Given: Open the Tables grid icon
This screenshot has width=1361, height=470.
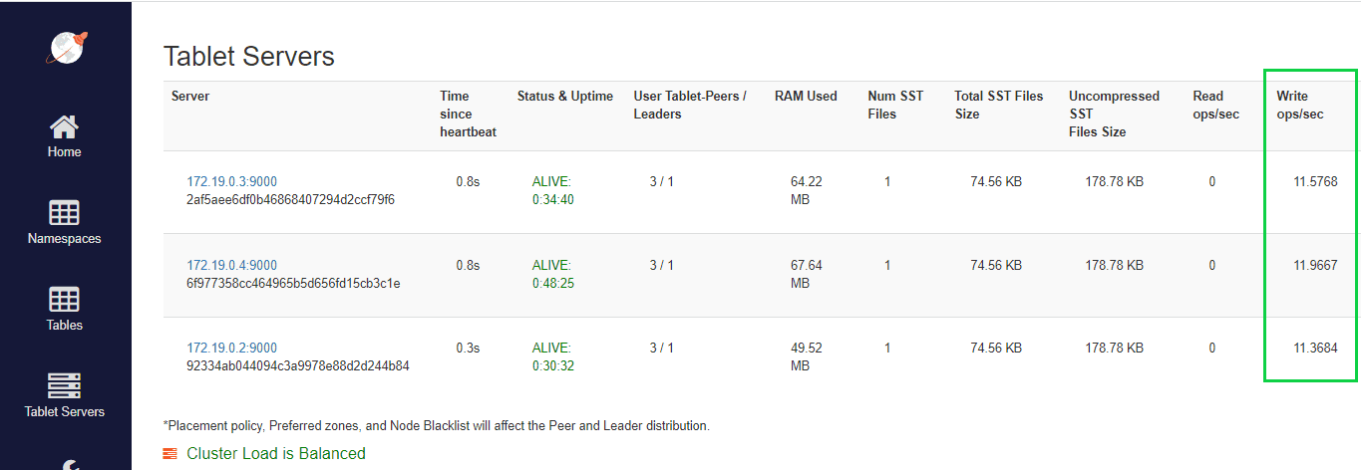Looking at the screenshot, I should (x=64, y=300).
